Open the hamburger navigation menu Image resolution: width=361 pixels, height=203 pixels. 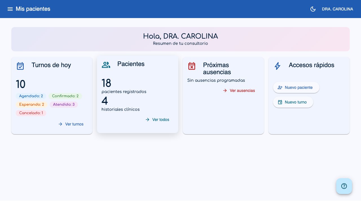click(10, 9)
